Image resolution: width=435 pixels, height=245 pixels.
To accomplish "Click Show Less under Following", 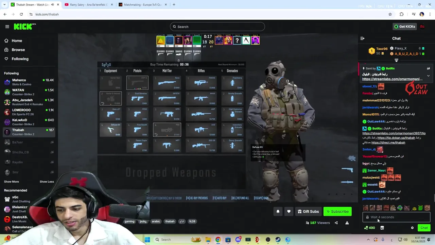I will pos(47,182).
